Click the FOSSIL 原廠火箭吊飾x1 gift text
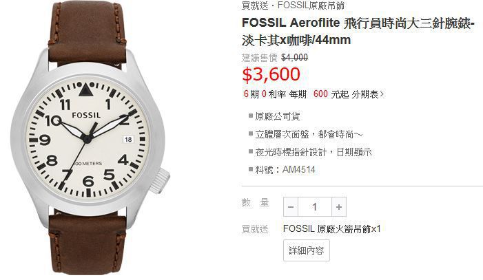483x280 pixels. pyautogui.click(x=331, y=228)
